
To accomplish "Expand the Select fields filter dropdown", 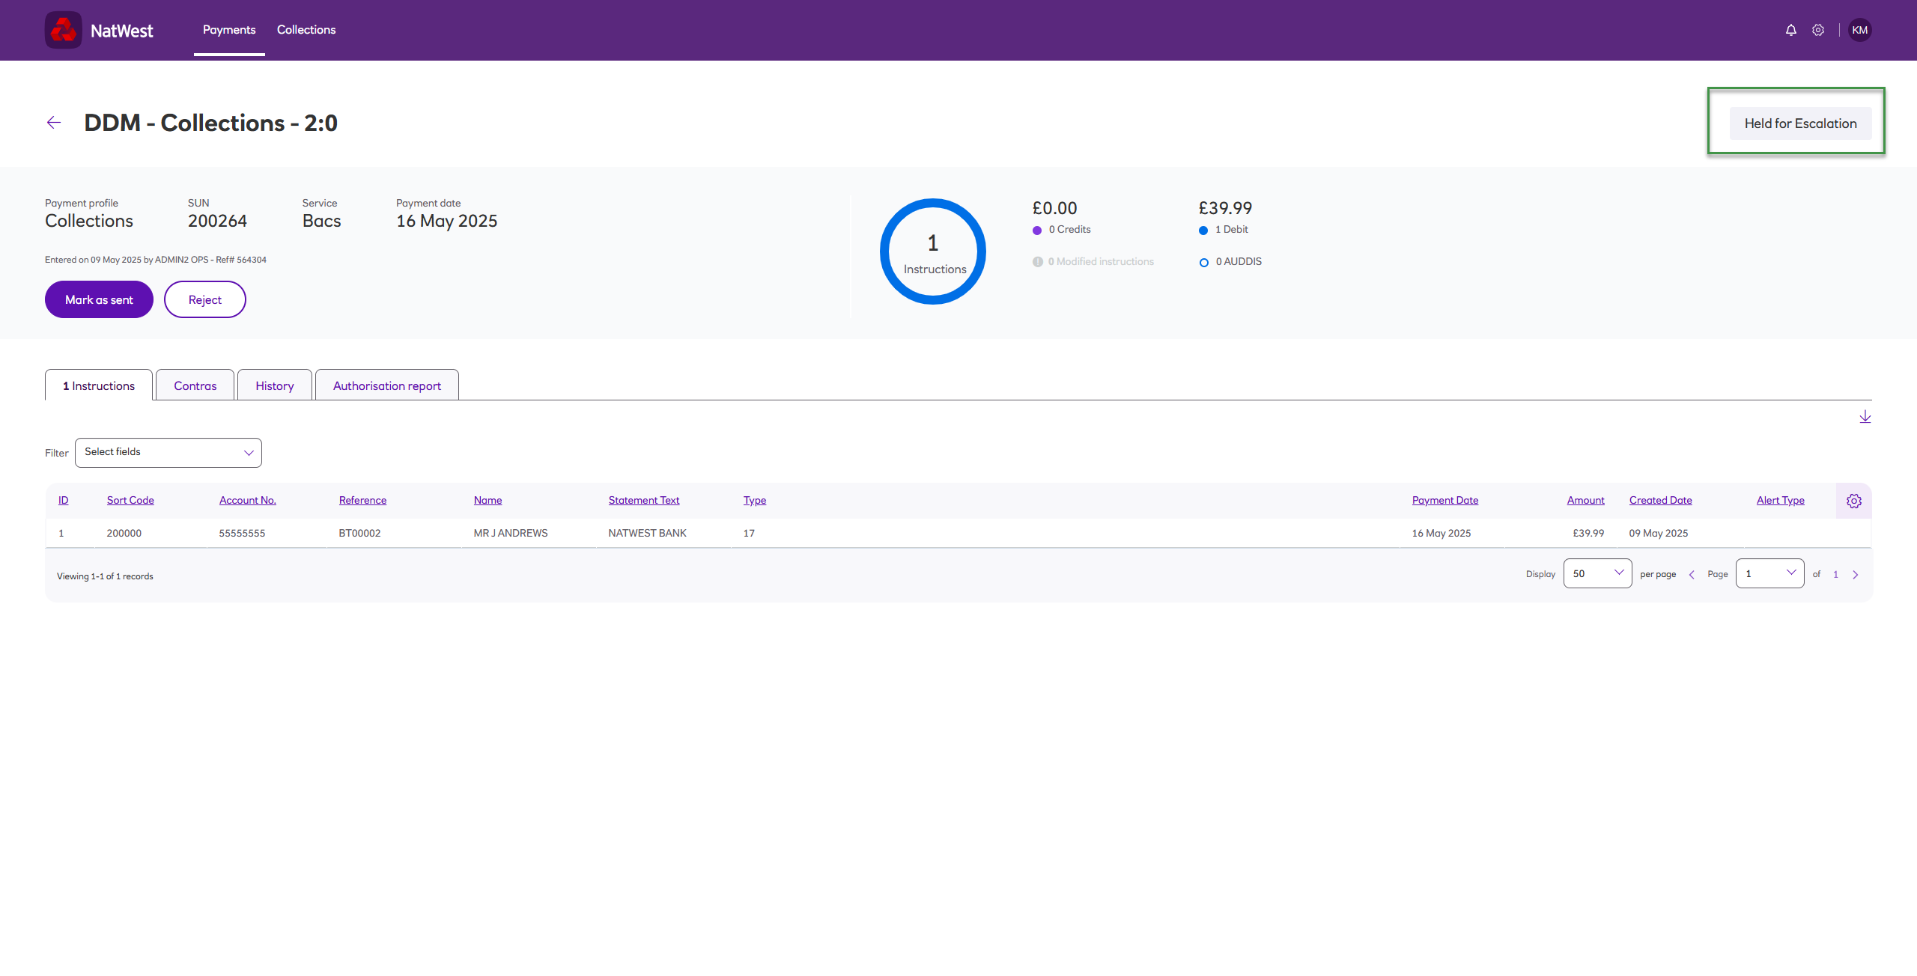I will (x=168, y=453).
